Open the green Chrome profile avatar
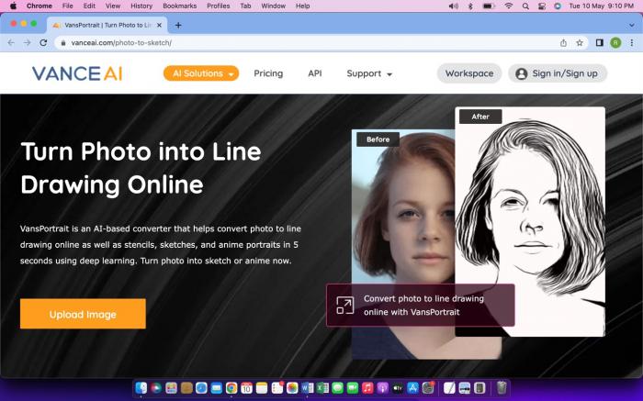Screen dimensions: 643x401 point(615,42)
